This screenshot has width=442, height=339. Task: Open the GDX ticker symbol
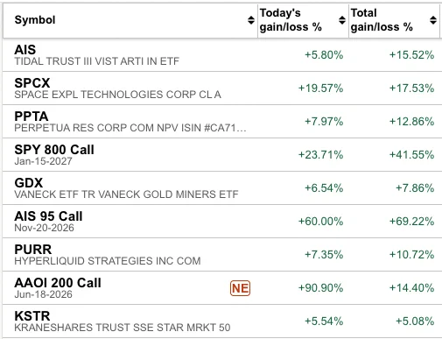coord(29,183)
